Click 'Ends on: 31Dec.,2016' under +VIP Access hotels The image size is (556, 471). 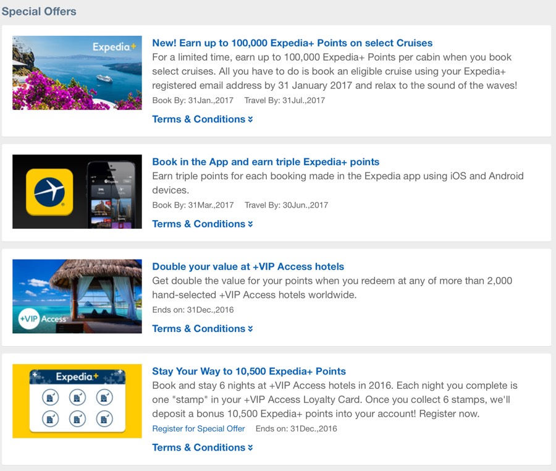click(x=193, y=310)
